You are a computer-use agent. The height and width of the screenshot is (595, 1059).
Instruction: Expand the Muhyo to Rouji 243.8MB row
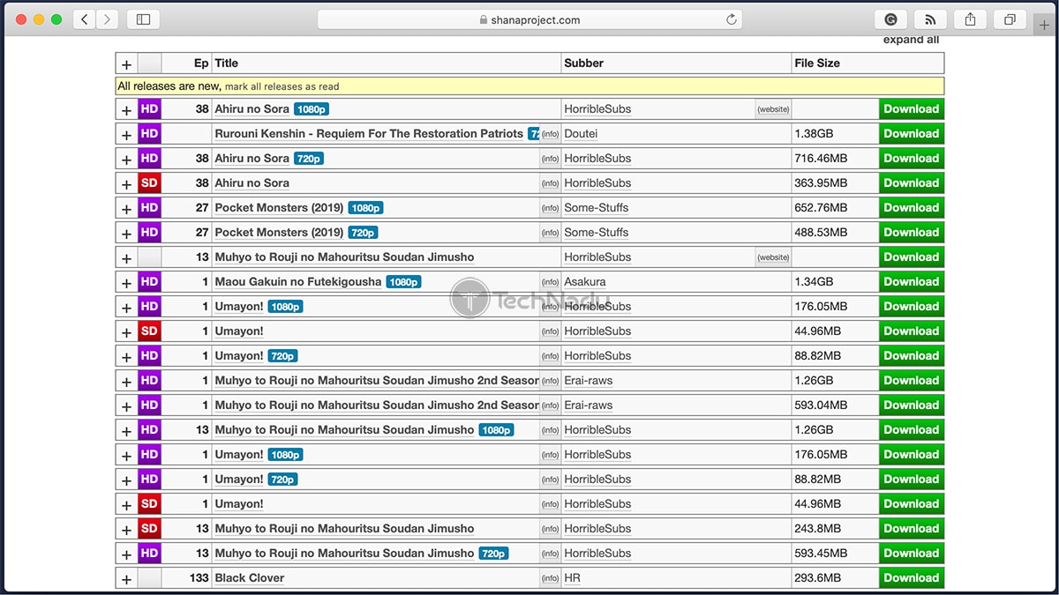coord(126,529)
